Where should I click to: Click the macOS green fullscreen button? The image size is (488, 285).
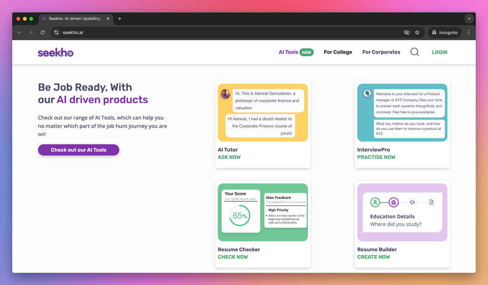tap(31, 19)
